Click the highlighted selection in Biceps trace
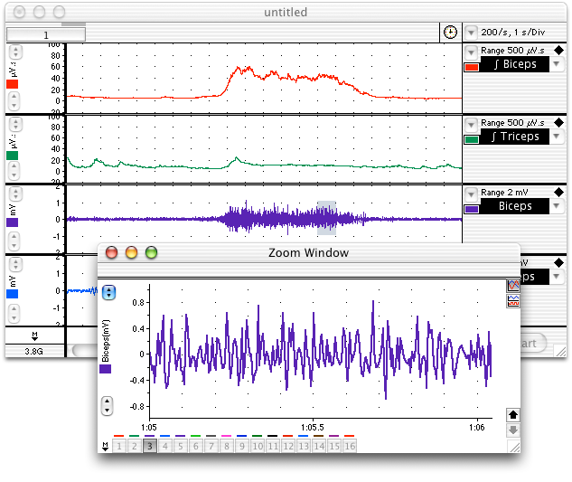572x482 pixels. [x=326, y=217]
